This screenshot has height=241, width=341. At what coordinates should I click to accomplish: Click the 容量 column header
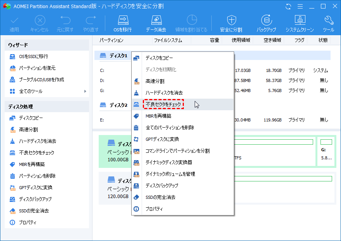(x=214, y=40)
